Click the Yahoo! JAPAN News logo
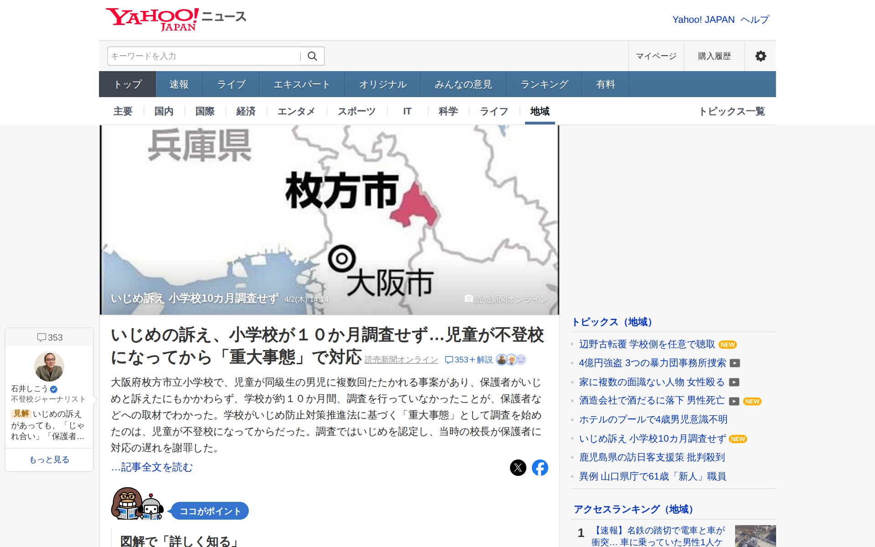The width and height of the screenshot is (875, 547). pos(176,19)
